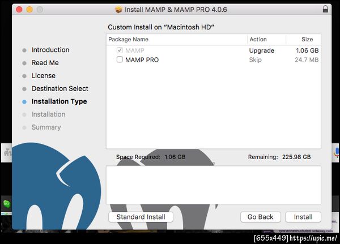The height and width of the screenshot is (244, 340).
Task: Click the 1.06 GB size cell
Action: coord(307,50)
